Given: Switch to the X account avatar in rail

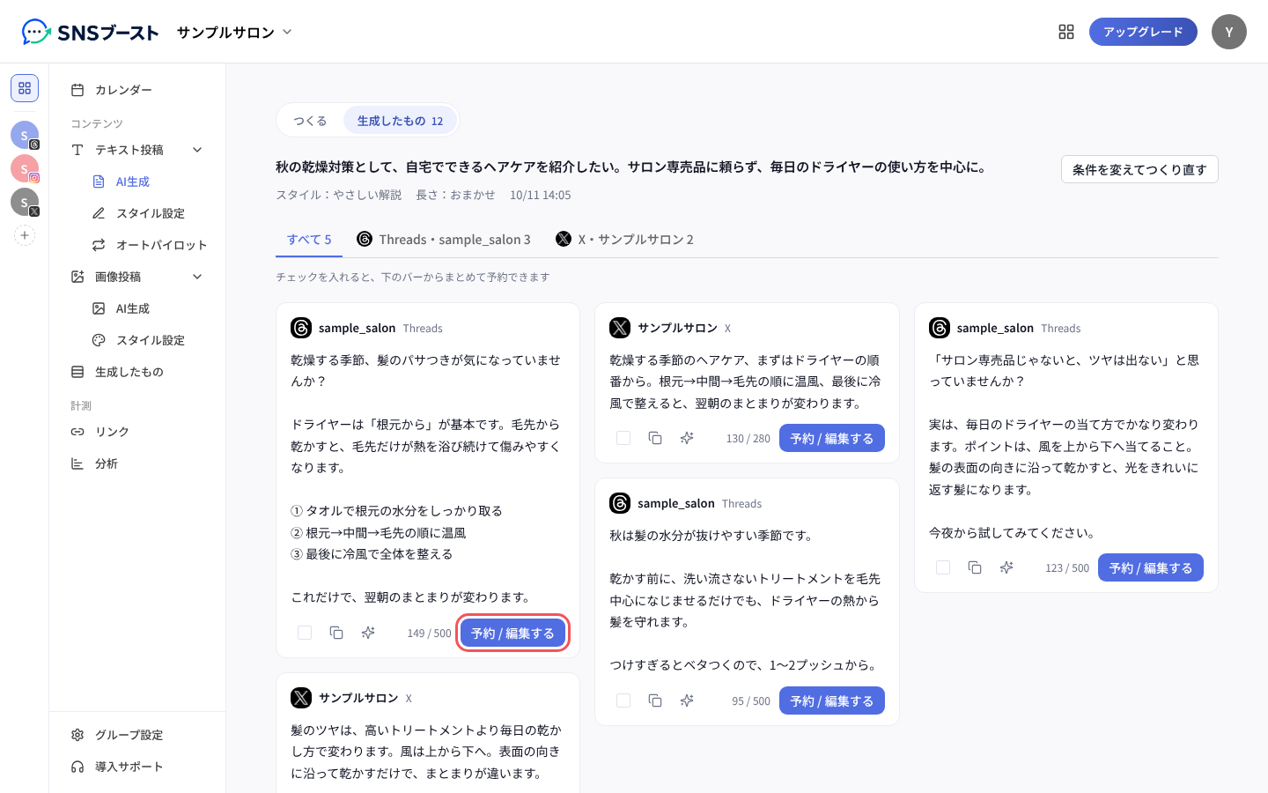Looking at the screenshot, I should click(x=25, y=202).
